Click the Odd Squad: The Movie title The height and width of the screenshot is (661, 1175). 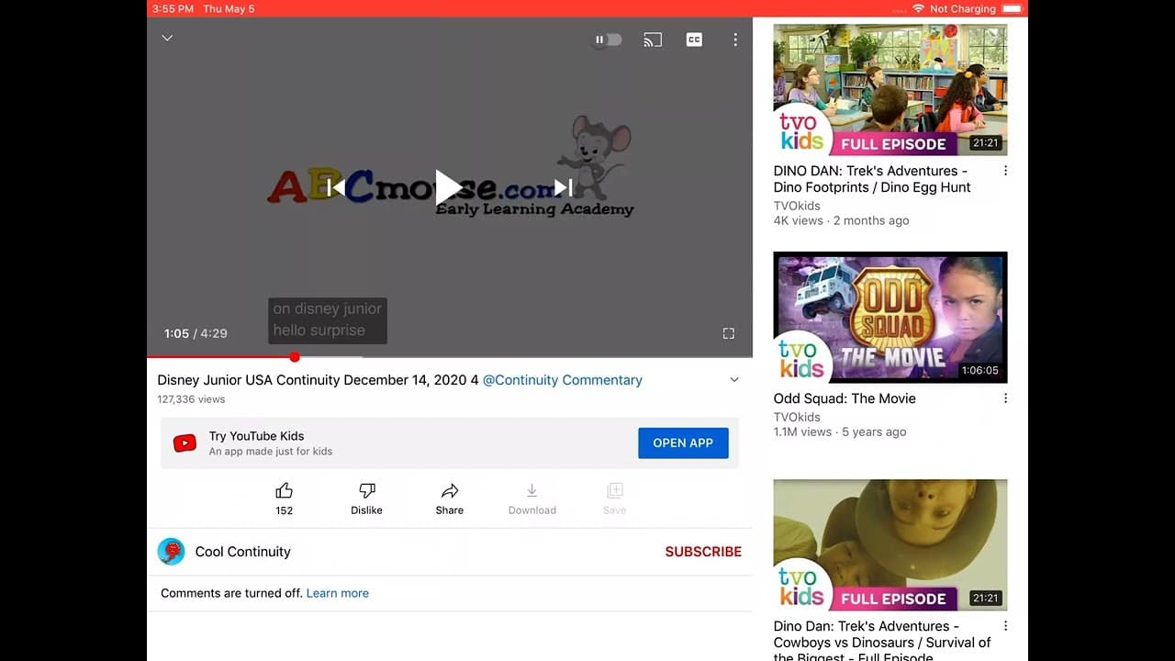click(x=845, y=398)
